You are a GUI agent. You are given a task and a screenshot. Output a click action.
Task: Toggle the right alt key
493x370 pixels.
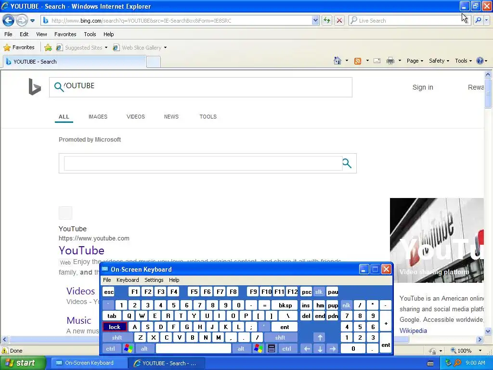pos(241,349)
